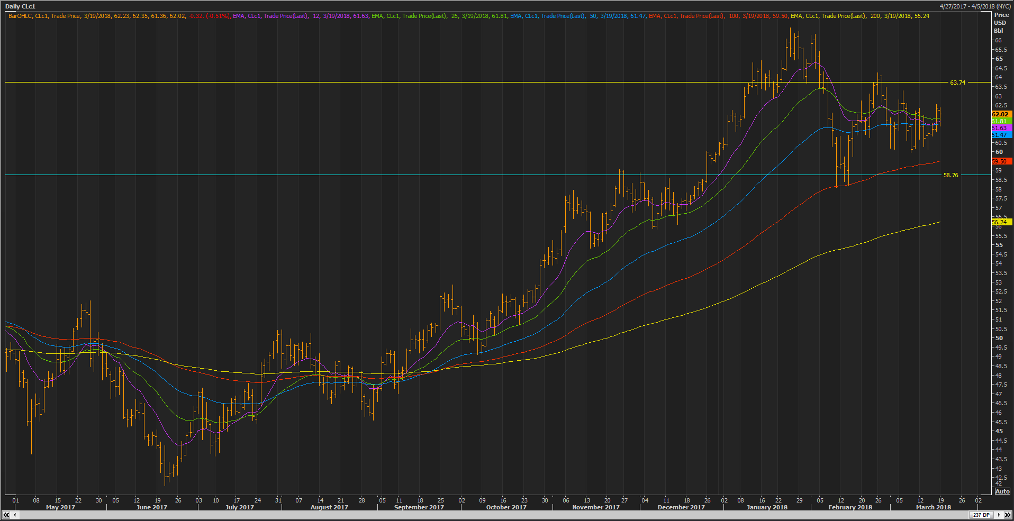Click the September 2017 month label

pyautogui.click(x=419, y=507)
